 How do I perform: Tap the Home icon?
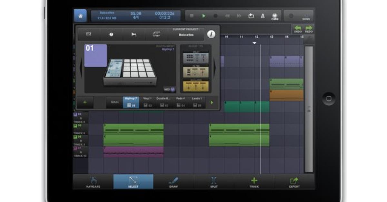[x=80, y=16]
